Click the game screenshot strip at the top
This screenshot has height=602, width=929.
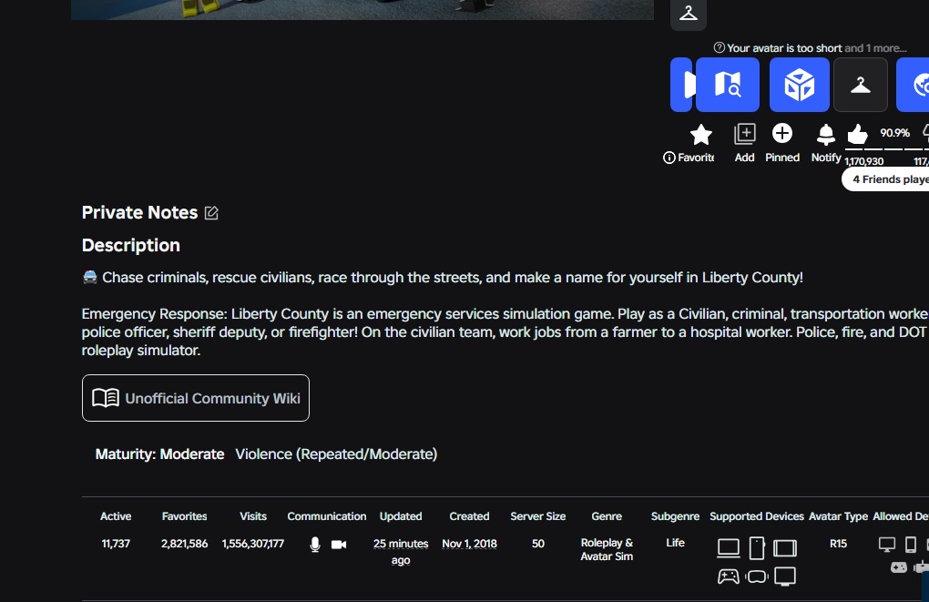pos(362,9)
